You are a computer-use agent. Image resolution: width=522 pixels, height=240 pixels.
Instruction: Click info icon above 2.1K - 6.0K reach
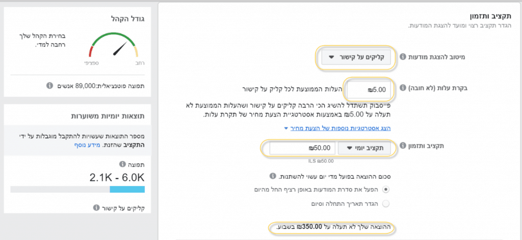point(122,165)
